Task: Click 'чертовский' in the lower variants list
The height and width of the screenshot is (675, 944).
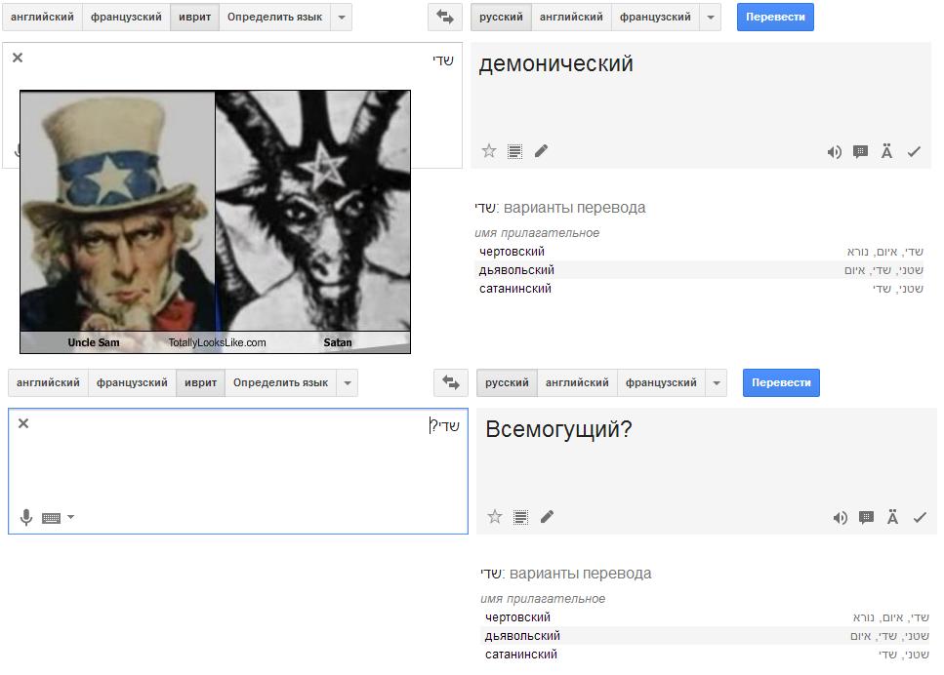Action: pos(517,617)
